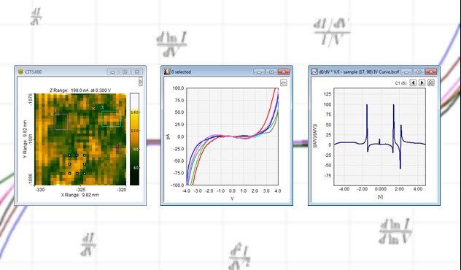Select region box 1 on CITS map
This screenshot has height=270, width=461.
coord(61,122)
